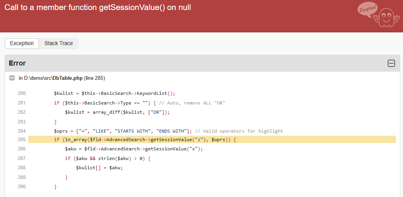This screenshot has height=197, width=403.
Task: Click the highlighted line 285 code
Action: 145,140
